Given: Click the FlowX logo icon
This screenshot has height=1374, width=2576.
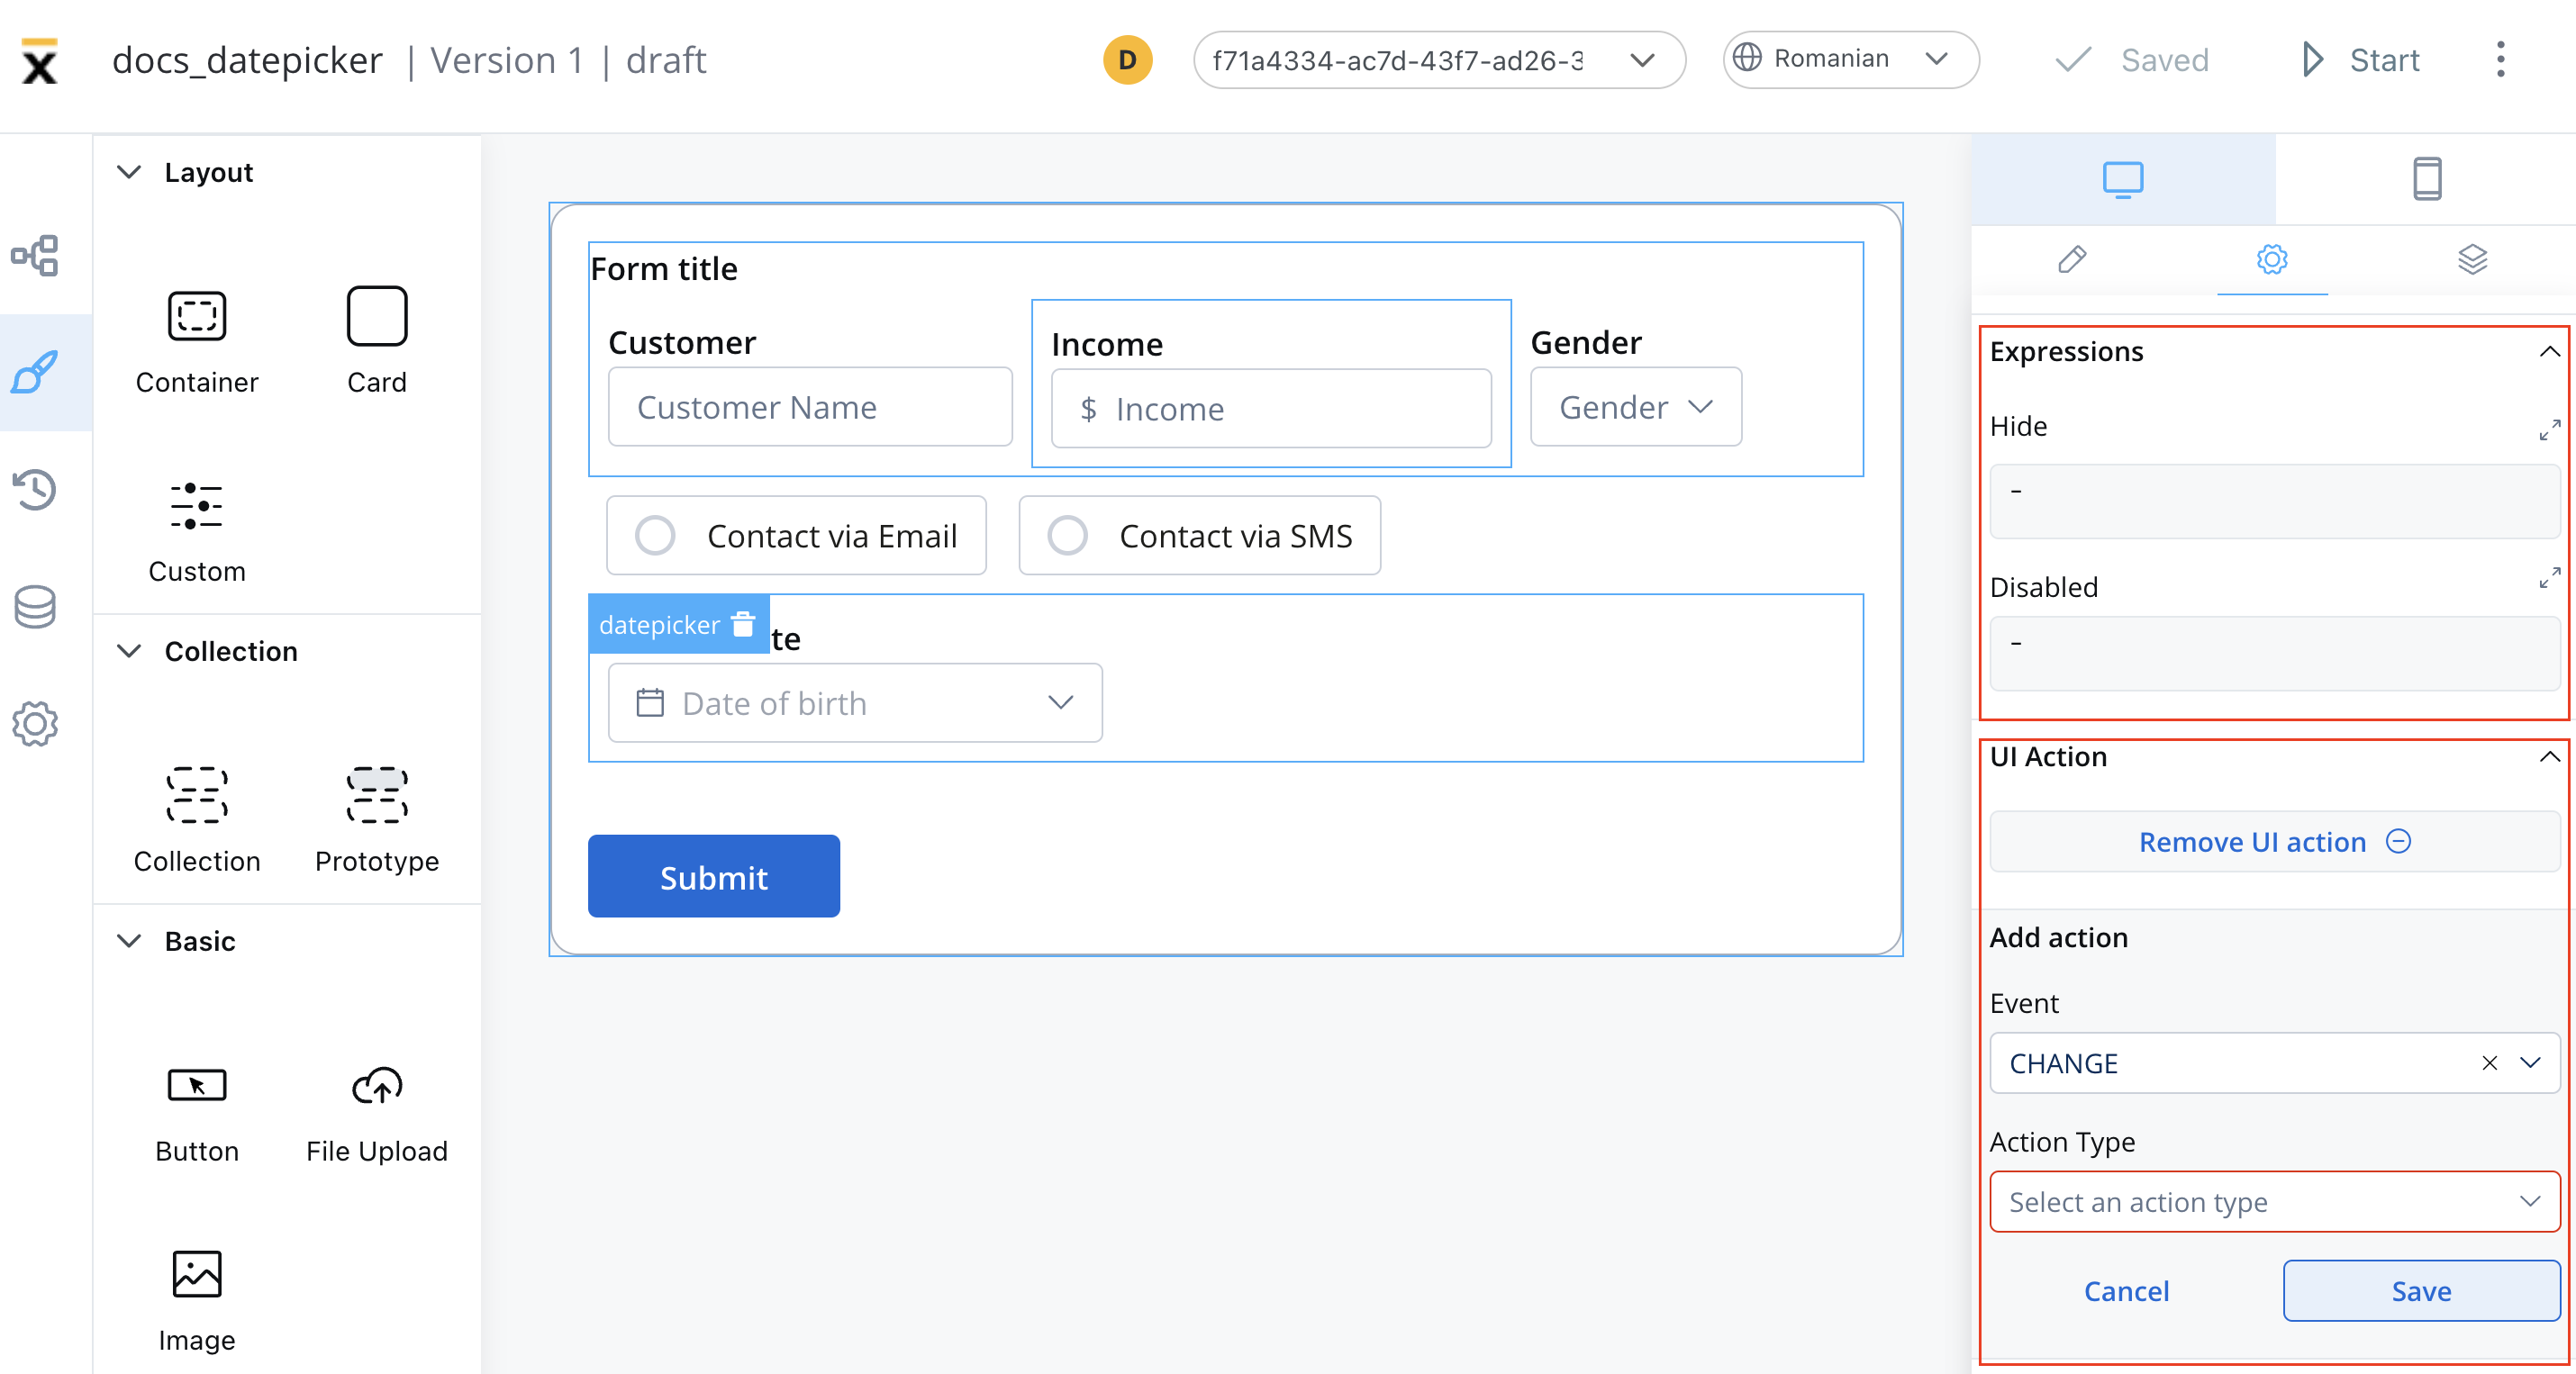Looking at the screenshot, I should (x=40, y=61).
